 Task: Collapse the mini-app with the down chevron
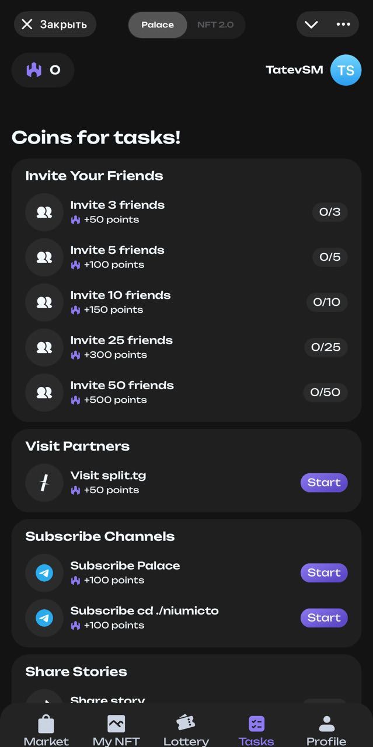pyautogui.click(x=311, y=24)
